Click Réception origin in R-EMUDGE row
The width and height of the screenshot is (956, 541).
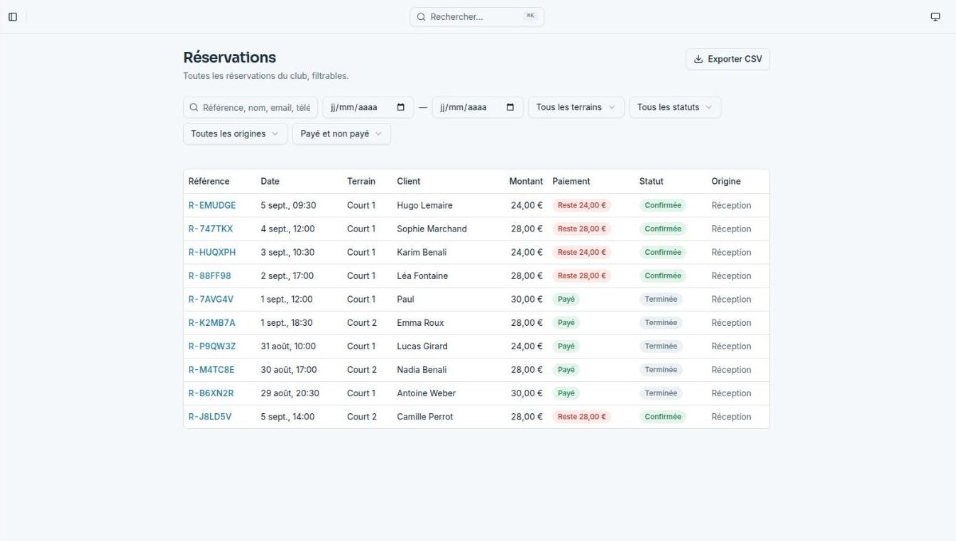tap(731, 205)
